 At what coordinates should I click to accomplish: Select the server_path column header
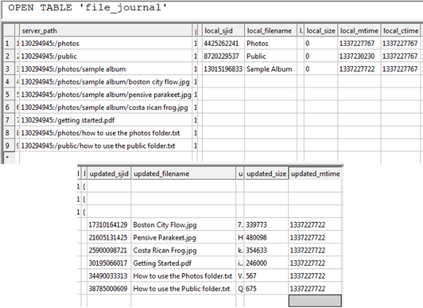[x=106, y=31]
